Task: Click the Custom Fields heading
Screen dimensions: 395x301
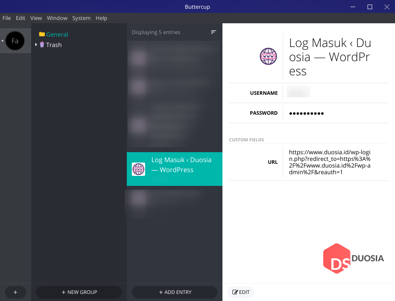Action: click(247, 140)
